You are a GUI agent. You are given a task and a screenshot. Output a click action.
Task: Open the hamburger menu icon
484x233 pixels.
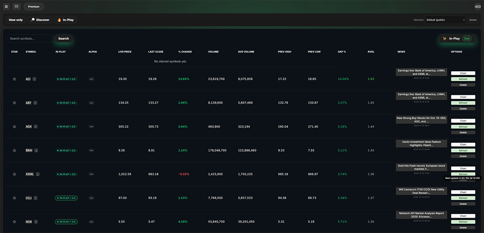click(6, 6)
